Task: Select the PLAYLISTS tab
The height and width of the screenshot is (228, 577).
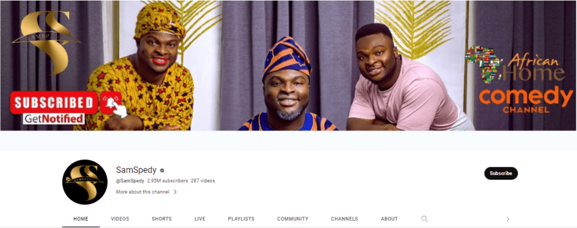Action: point(241,219)
